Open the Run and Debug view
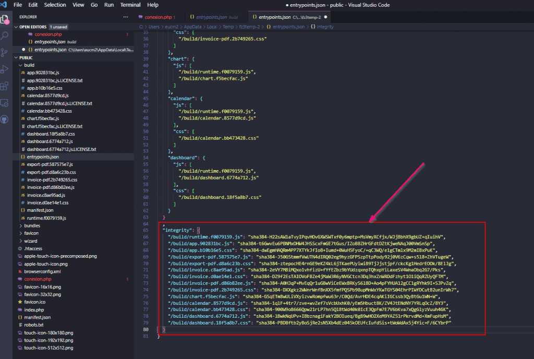This screenshot has width=534, height=359. [x=4, y=69]
